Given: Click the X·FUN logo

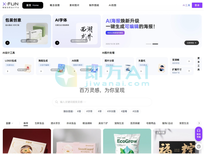Looking at the screenshot, I should 11,5.
